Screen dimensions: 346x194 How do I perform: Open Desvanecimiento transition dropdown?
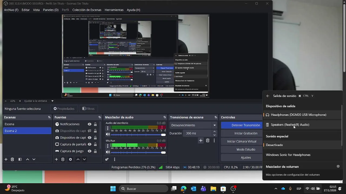(x=194, y=125)
